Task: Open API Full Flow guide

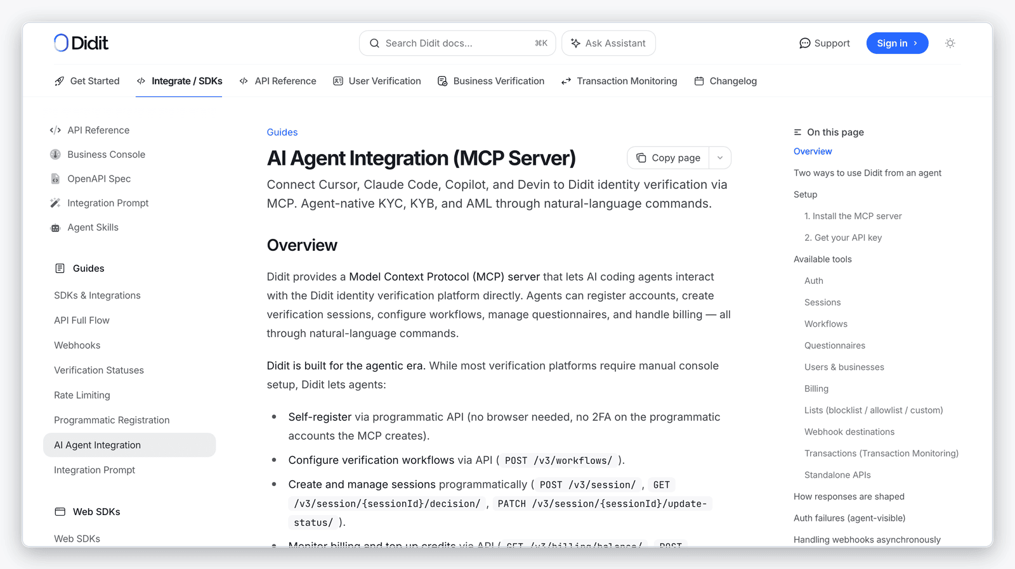Action: click(82, 321)
